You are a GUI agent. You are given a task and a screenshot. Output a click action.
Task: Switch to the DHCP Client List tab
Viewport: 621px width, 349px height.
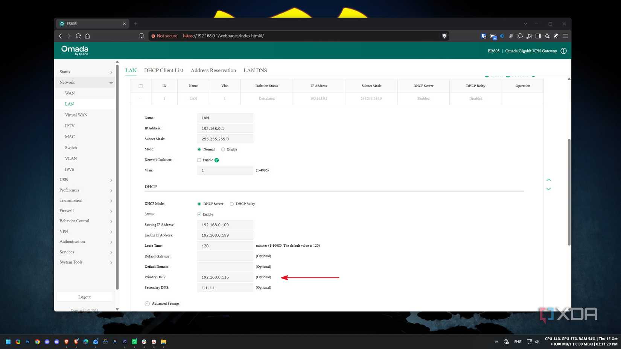point(163,70)
